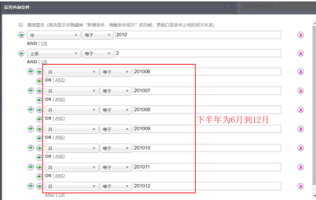316x200 pixels.
Task: Click the outdent left arrow on the 201010 row
Action: coord(31,148)
